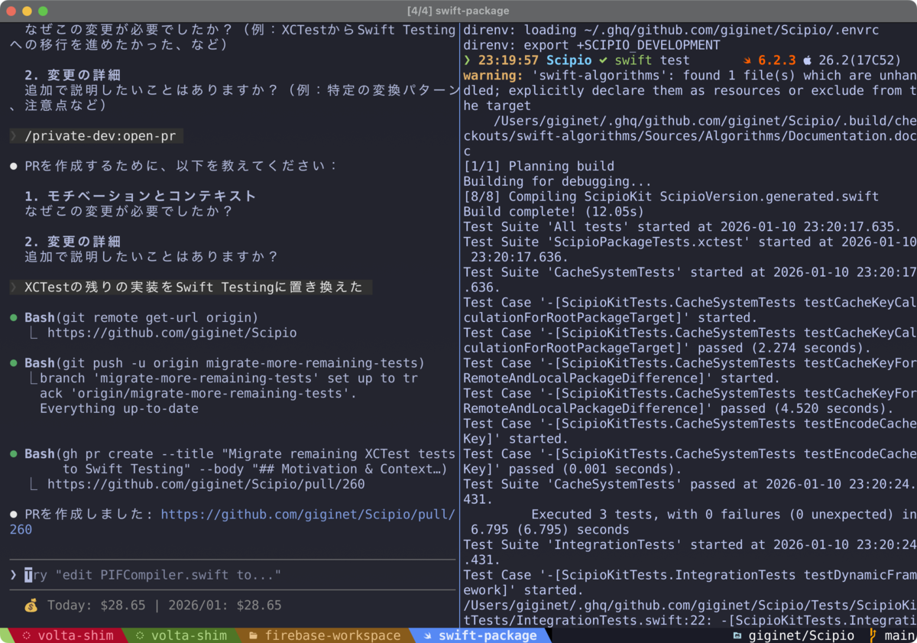Click the yellow 'warning:' label
Image resolution: width=917 pixels, height=643 pixels.
(493, 76)
